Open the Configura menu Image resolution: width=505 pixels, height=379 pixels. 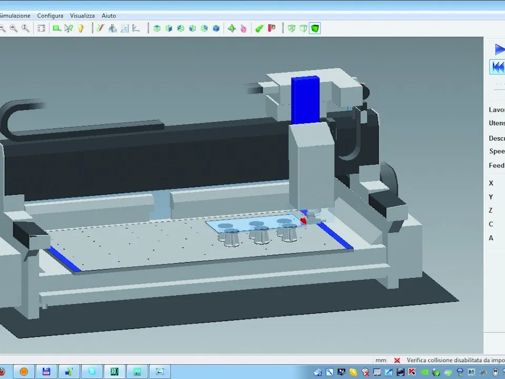(50, 15)
